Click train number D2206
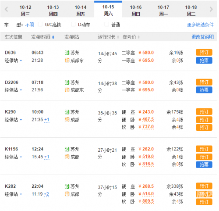 [11, 82]
